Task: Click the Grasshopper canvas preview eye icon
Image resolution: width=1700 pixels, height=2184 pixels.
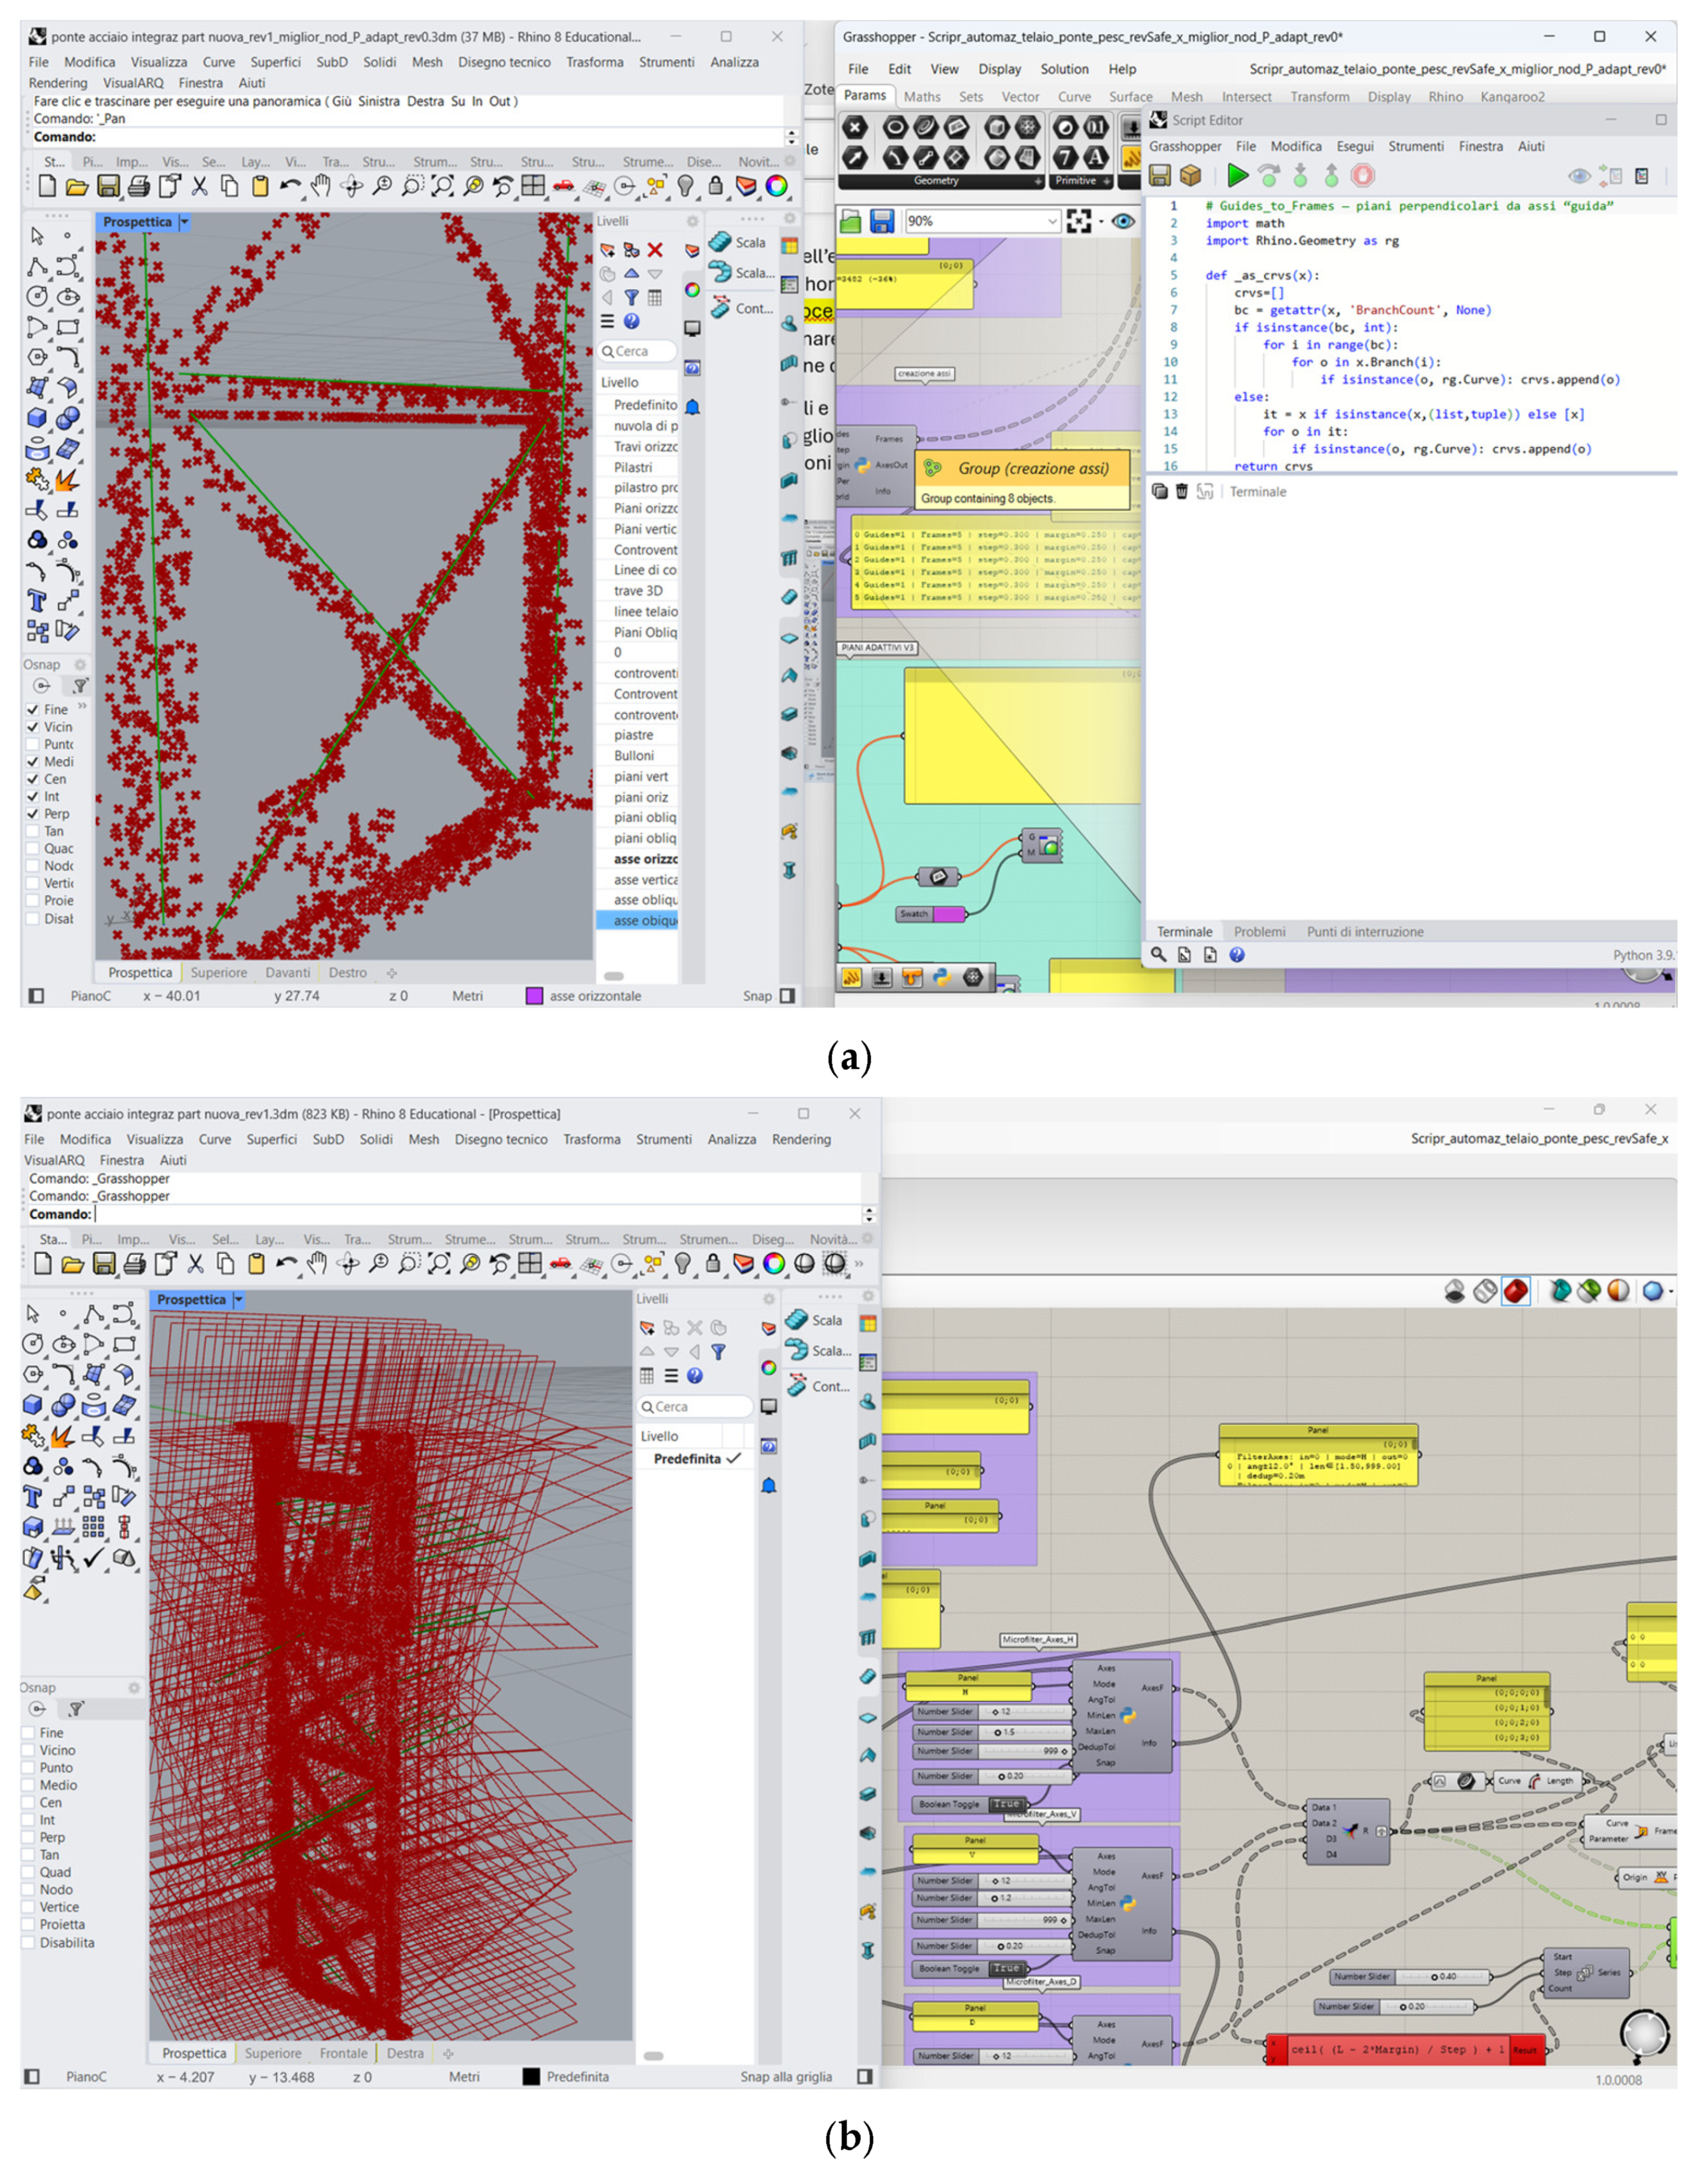Action: 1123,221
